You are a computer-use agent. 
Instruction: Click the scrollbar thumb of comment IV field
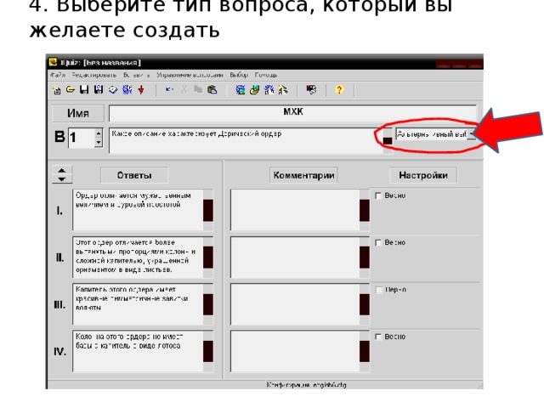click(365, 351)
